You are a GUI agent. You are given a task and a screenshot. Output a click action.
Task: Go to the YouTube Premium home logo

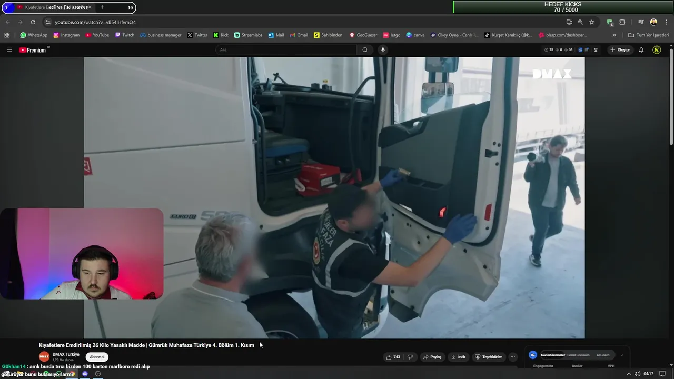[33, 50]
